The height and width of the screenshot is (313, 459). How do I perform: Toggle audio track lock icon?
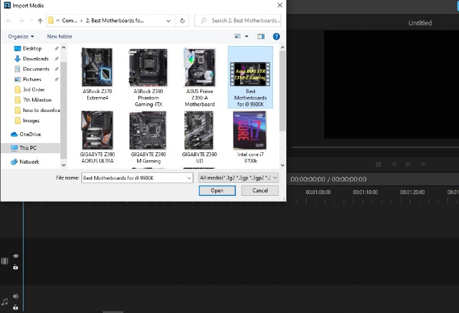tap(15, 307)
